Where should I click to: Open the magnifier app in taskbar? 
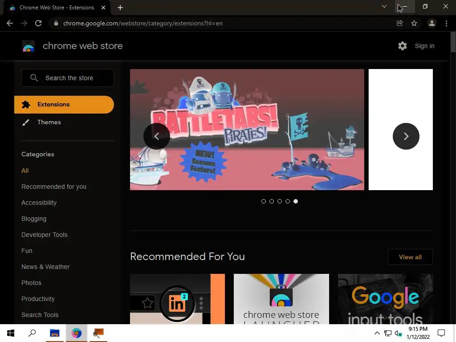pos(98,333)
